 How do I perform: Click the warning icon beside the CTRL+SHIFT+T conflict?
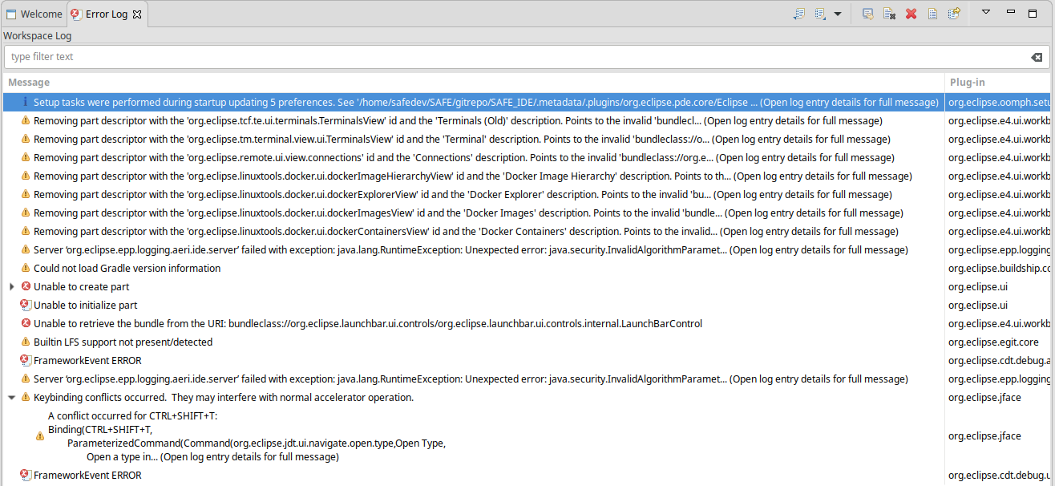click(40, 436)
